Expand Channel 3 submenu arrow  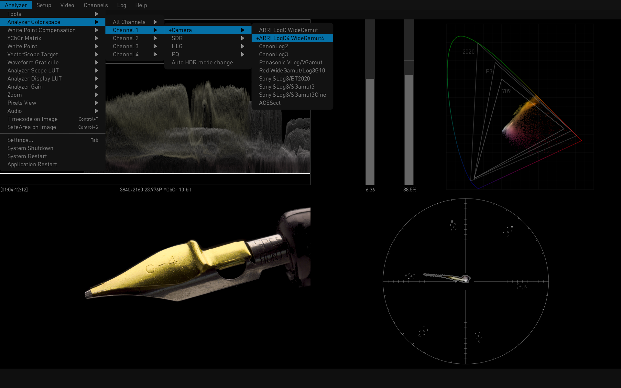pos(155,46)
